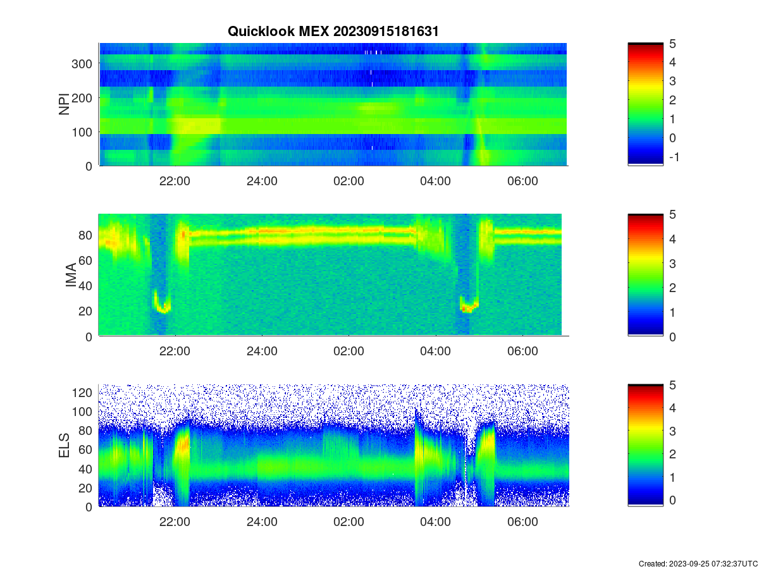Viewport: 759px width, 569px height.
Task: Click the 22:00 tick under IMA plot
Action: click(175, 352)
